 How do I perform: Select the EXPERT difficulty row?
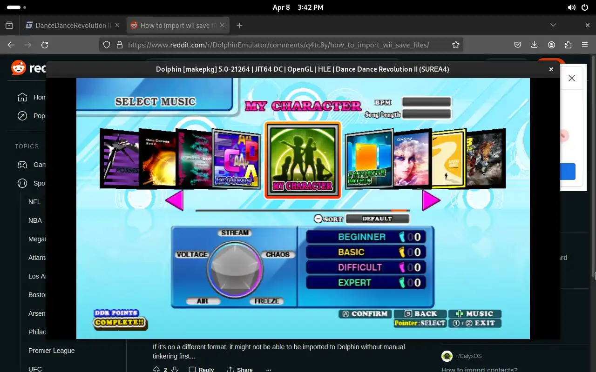click(366, 282)
